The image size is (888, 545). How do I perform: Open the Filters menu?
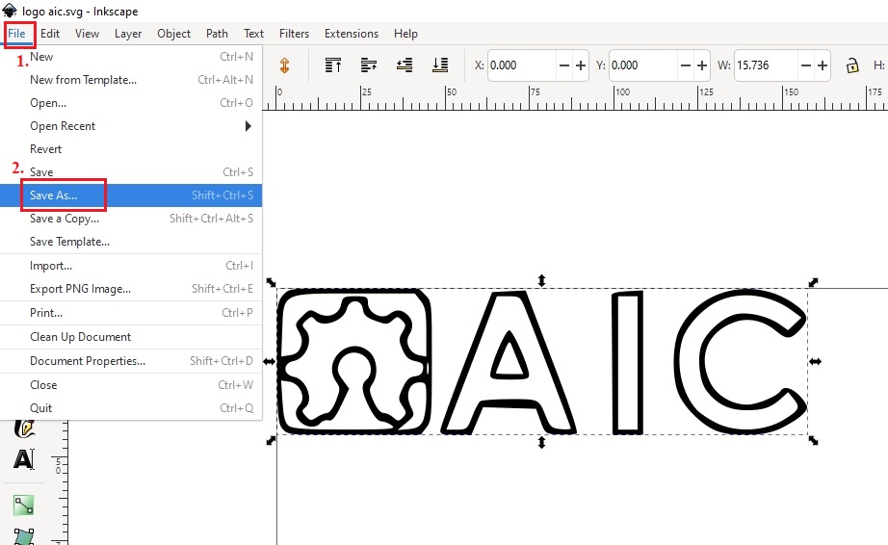(x=294, y=34)
